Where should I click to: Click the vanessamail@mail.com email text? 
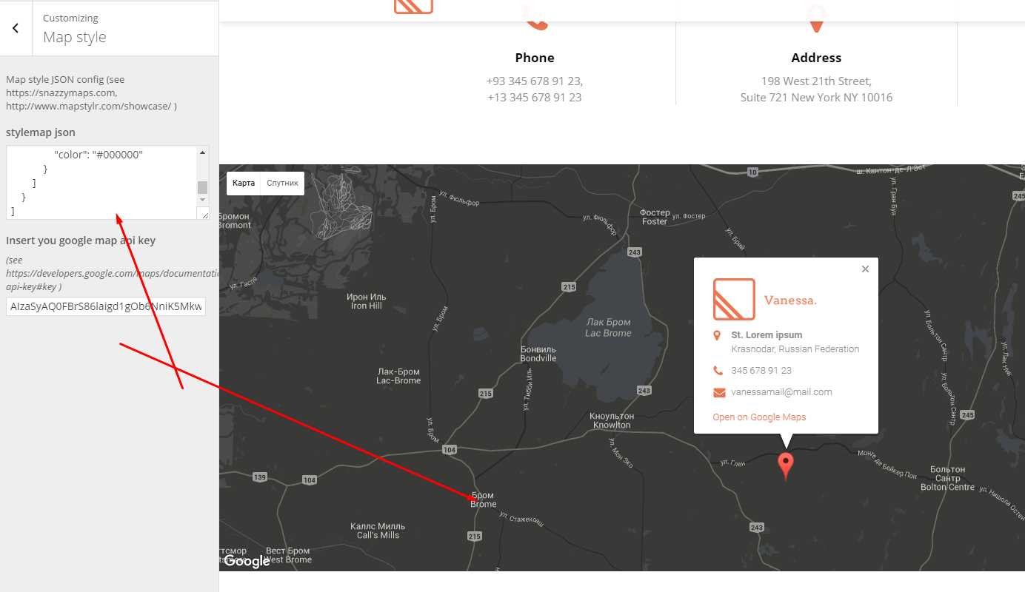(781, 392)
